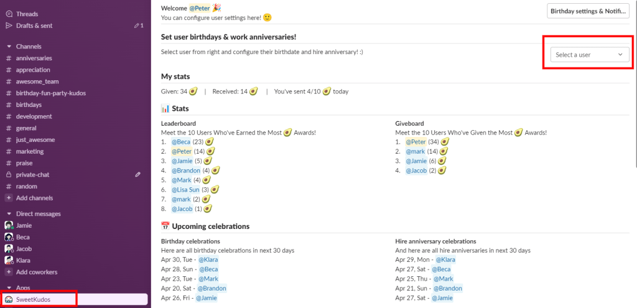Click the pencil icon next to private-chat
637x308 pixels.
coord(137,175)
